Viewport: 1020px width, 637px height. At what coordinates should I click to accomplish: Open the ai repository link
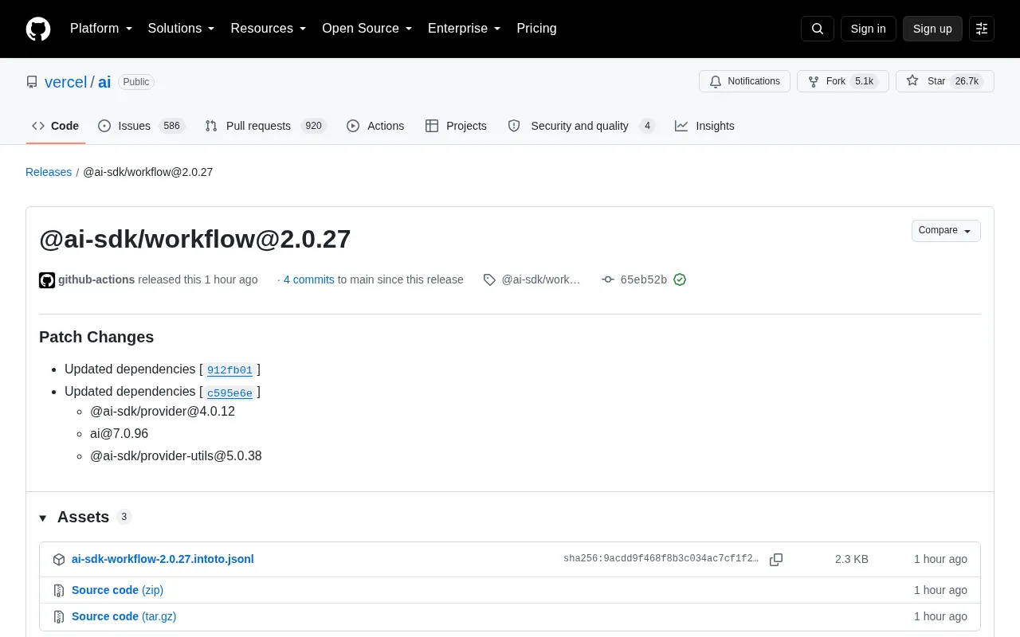click(x=104, y=82)
